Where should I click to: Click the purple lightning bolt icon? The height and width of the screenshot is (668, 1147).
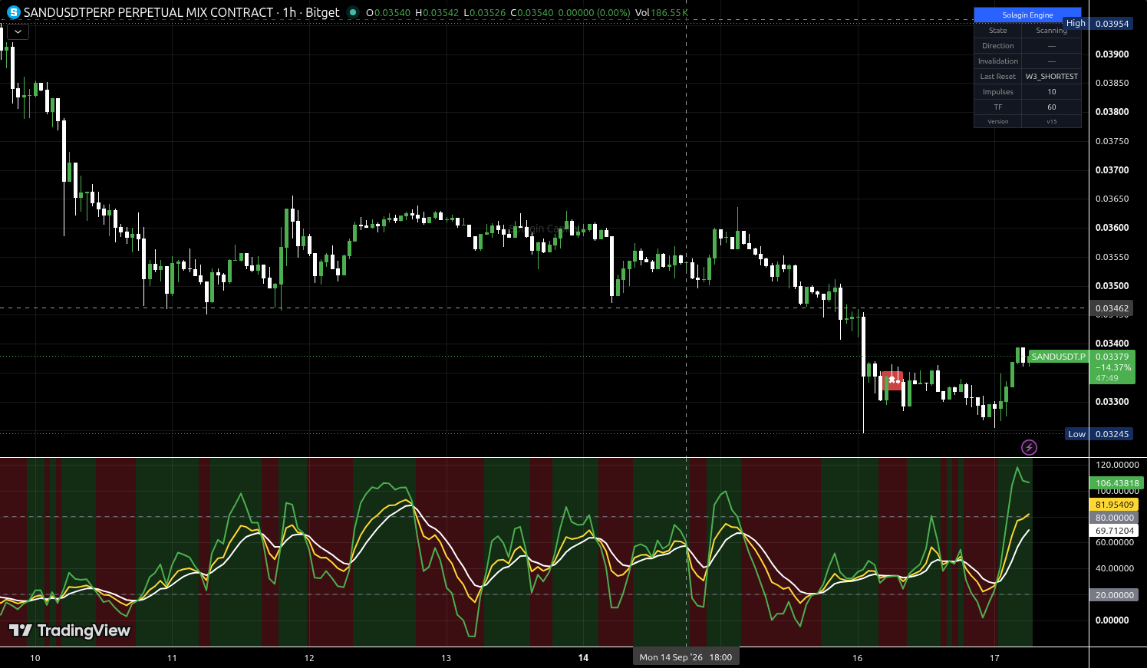(x=1029, y=447)
